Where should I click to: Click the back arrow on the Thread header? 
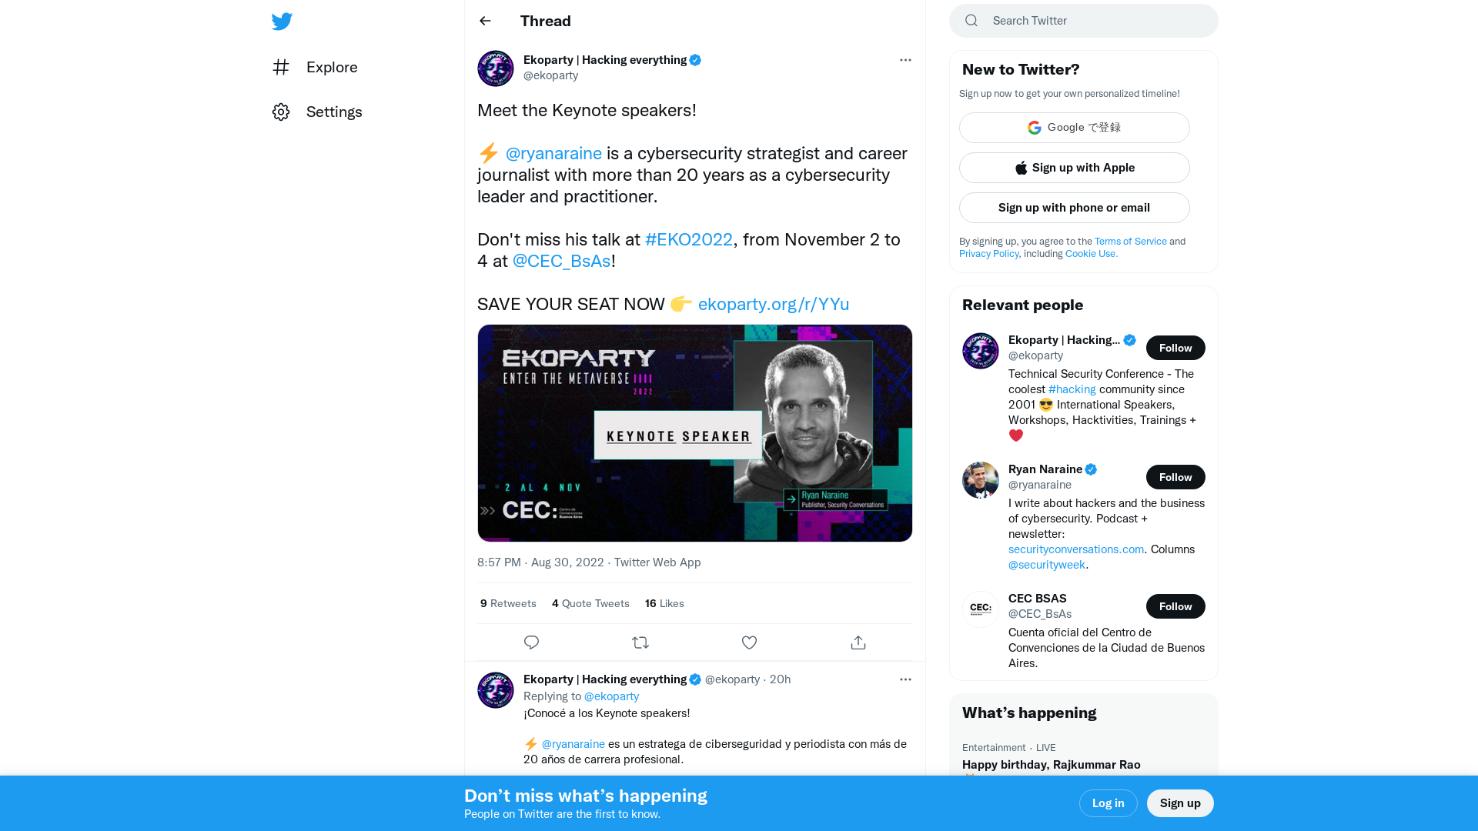pyautogui.click(x=485, y=21)
